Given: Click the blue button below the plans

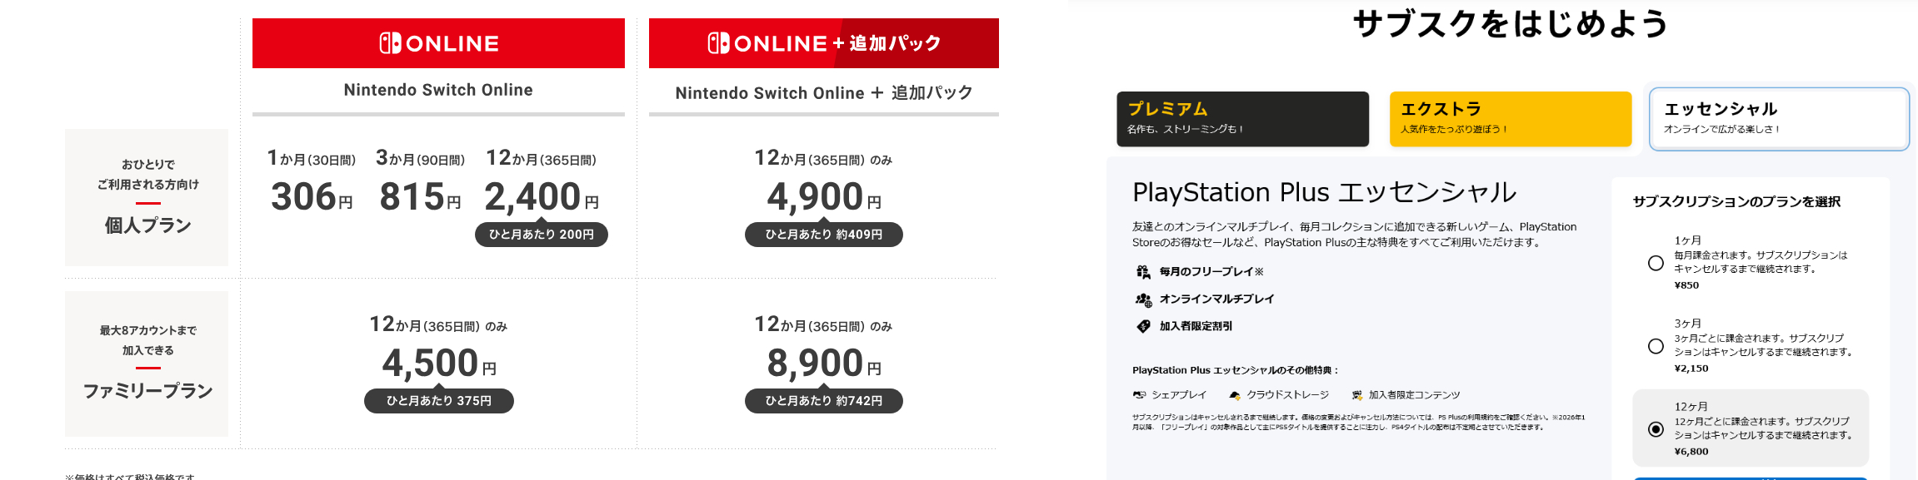Looking at the screenshot, I should tap(1750, 478).
